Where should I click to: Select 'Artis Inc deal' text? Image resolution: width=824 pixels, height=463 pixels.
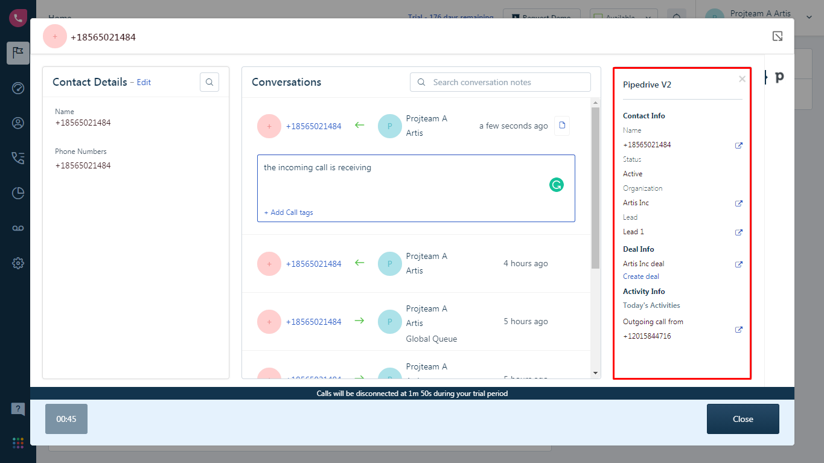point(644,264)
